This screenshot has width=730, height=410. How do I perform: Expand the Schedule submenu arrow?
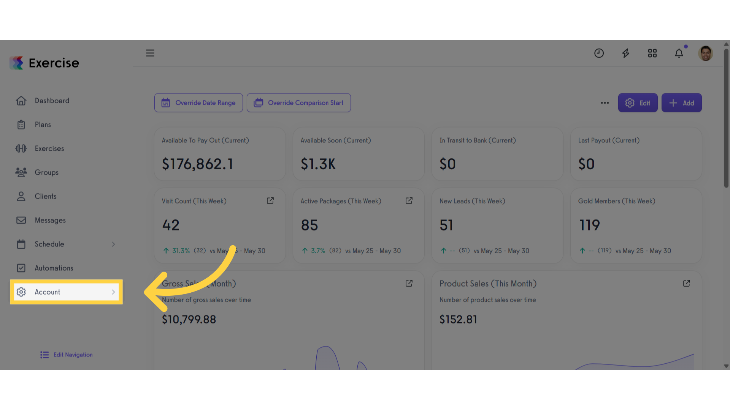(113, 244)
